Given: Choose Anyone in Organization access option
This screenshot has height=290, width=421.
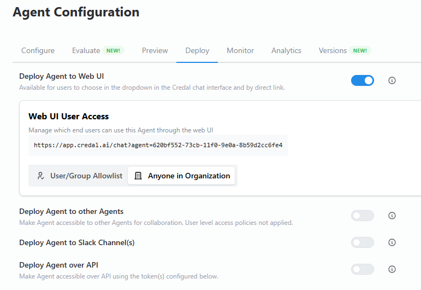Looking at the screenshot, I should click(182, 176).
